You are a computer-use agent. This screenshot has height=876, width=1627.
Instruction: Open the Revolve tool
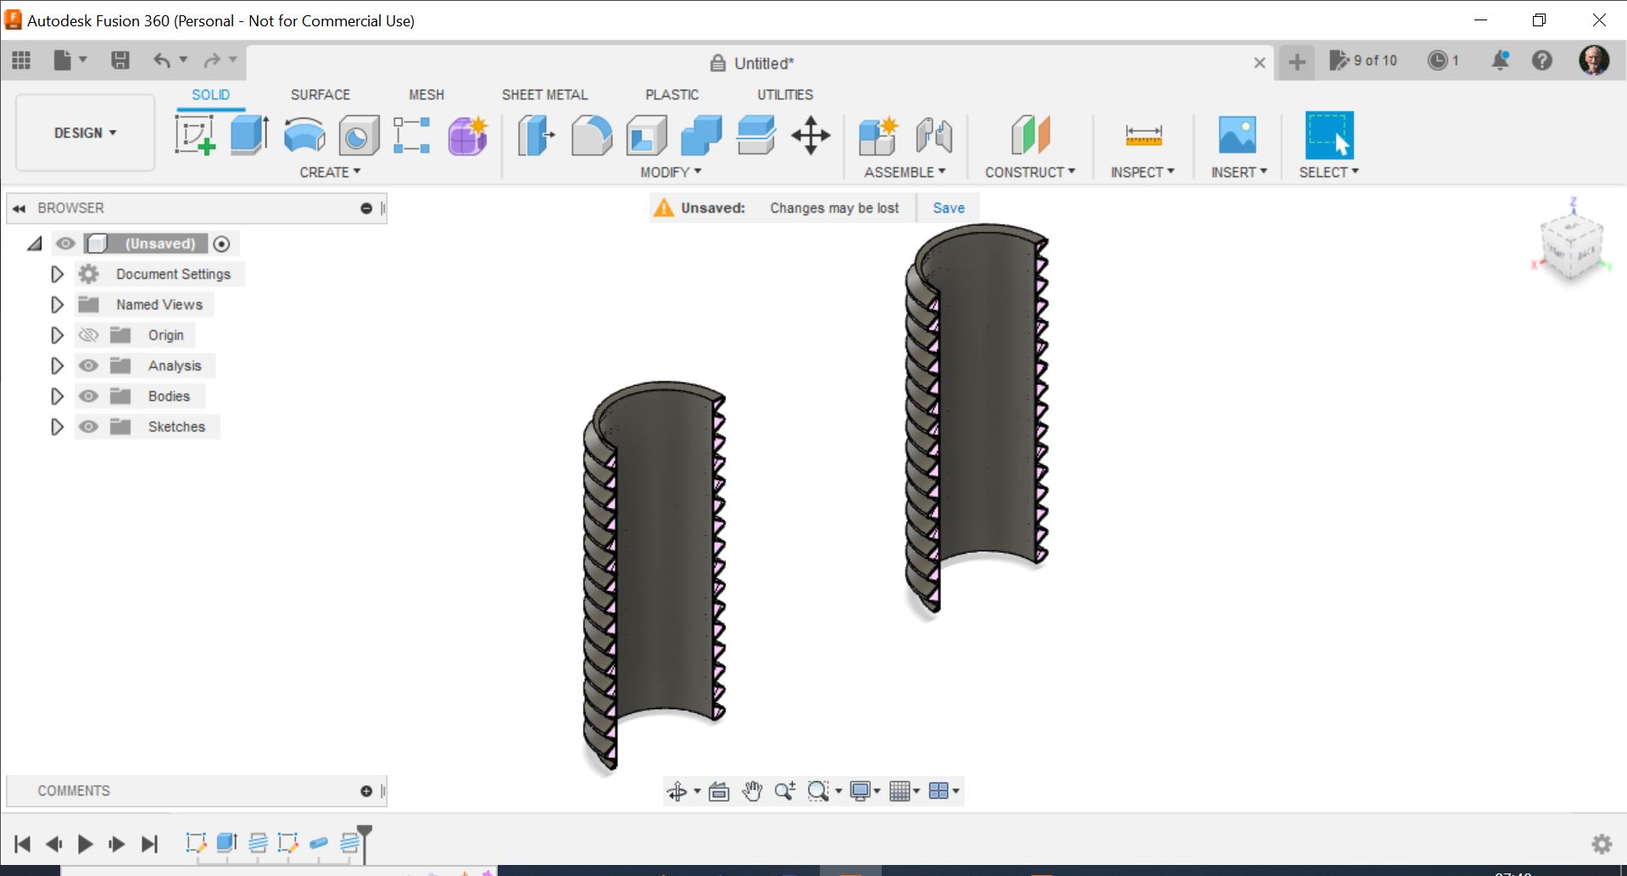coord(303,136)
